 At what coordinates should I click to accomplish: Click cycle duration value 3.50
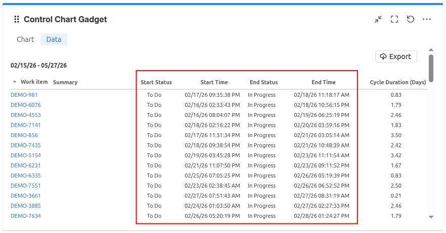396,135
